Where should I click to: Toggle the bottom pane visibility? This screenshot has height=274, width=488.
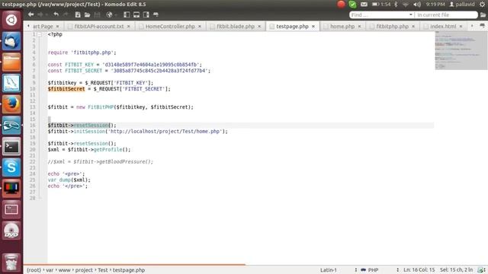pyautogui.click(x=136, y=14)
